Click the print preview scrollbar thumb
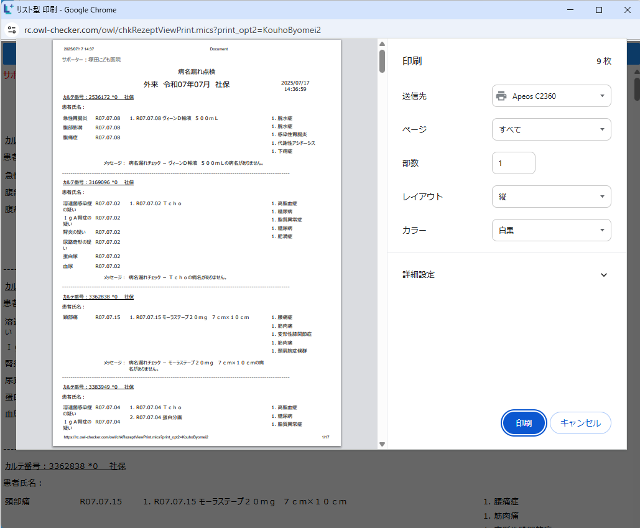 (x=382, y=61)
